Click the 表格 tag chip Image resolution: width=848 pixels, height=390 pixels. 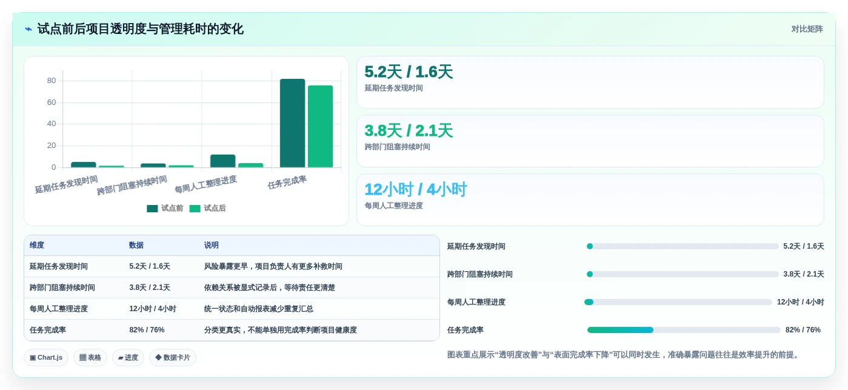click(90, 357)
